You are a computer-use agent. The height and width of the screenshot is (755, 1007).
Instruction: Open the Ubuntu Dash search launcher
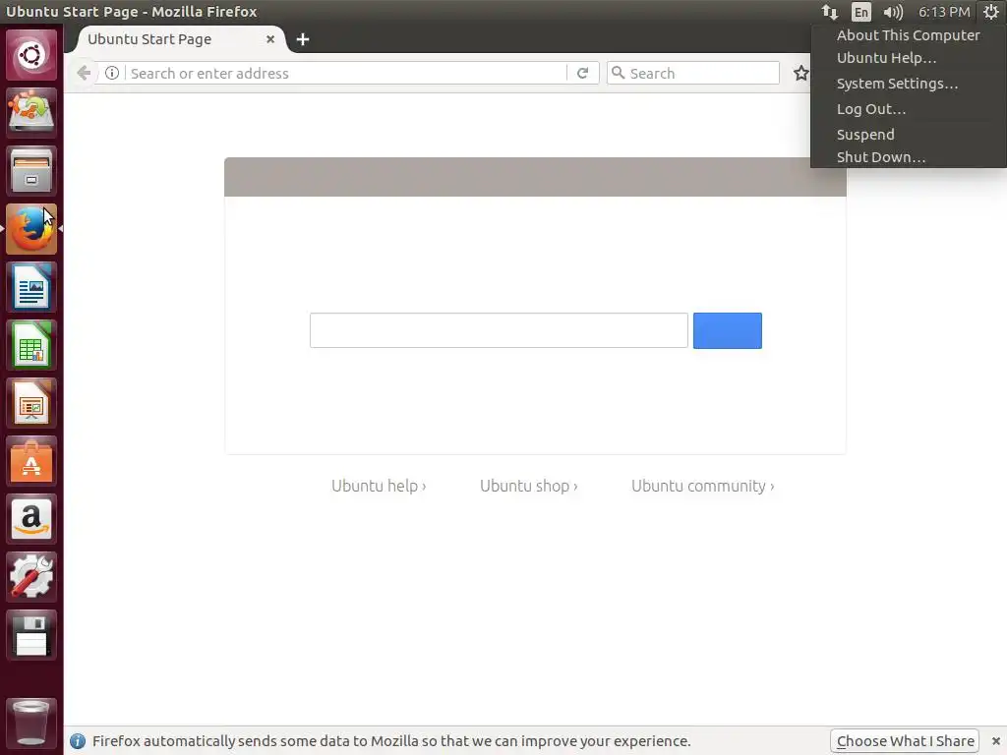[30, 55]
